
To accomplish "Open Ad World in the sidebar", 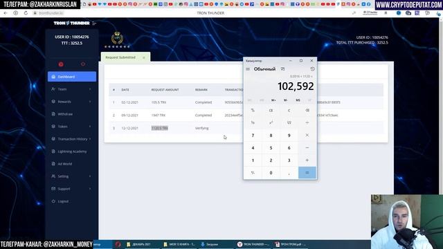I will tap(72, 164).
